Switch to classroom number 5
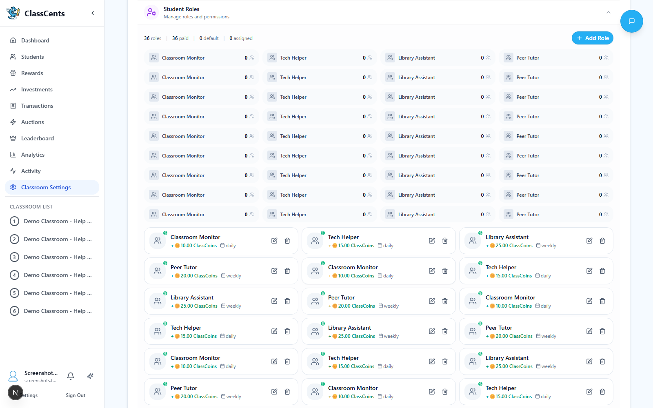The width and height of the screenshot is (653, 408). (52, 293)
